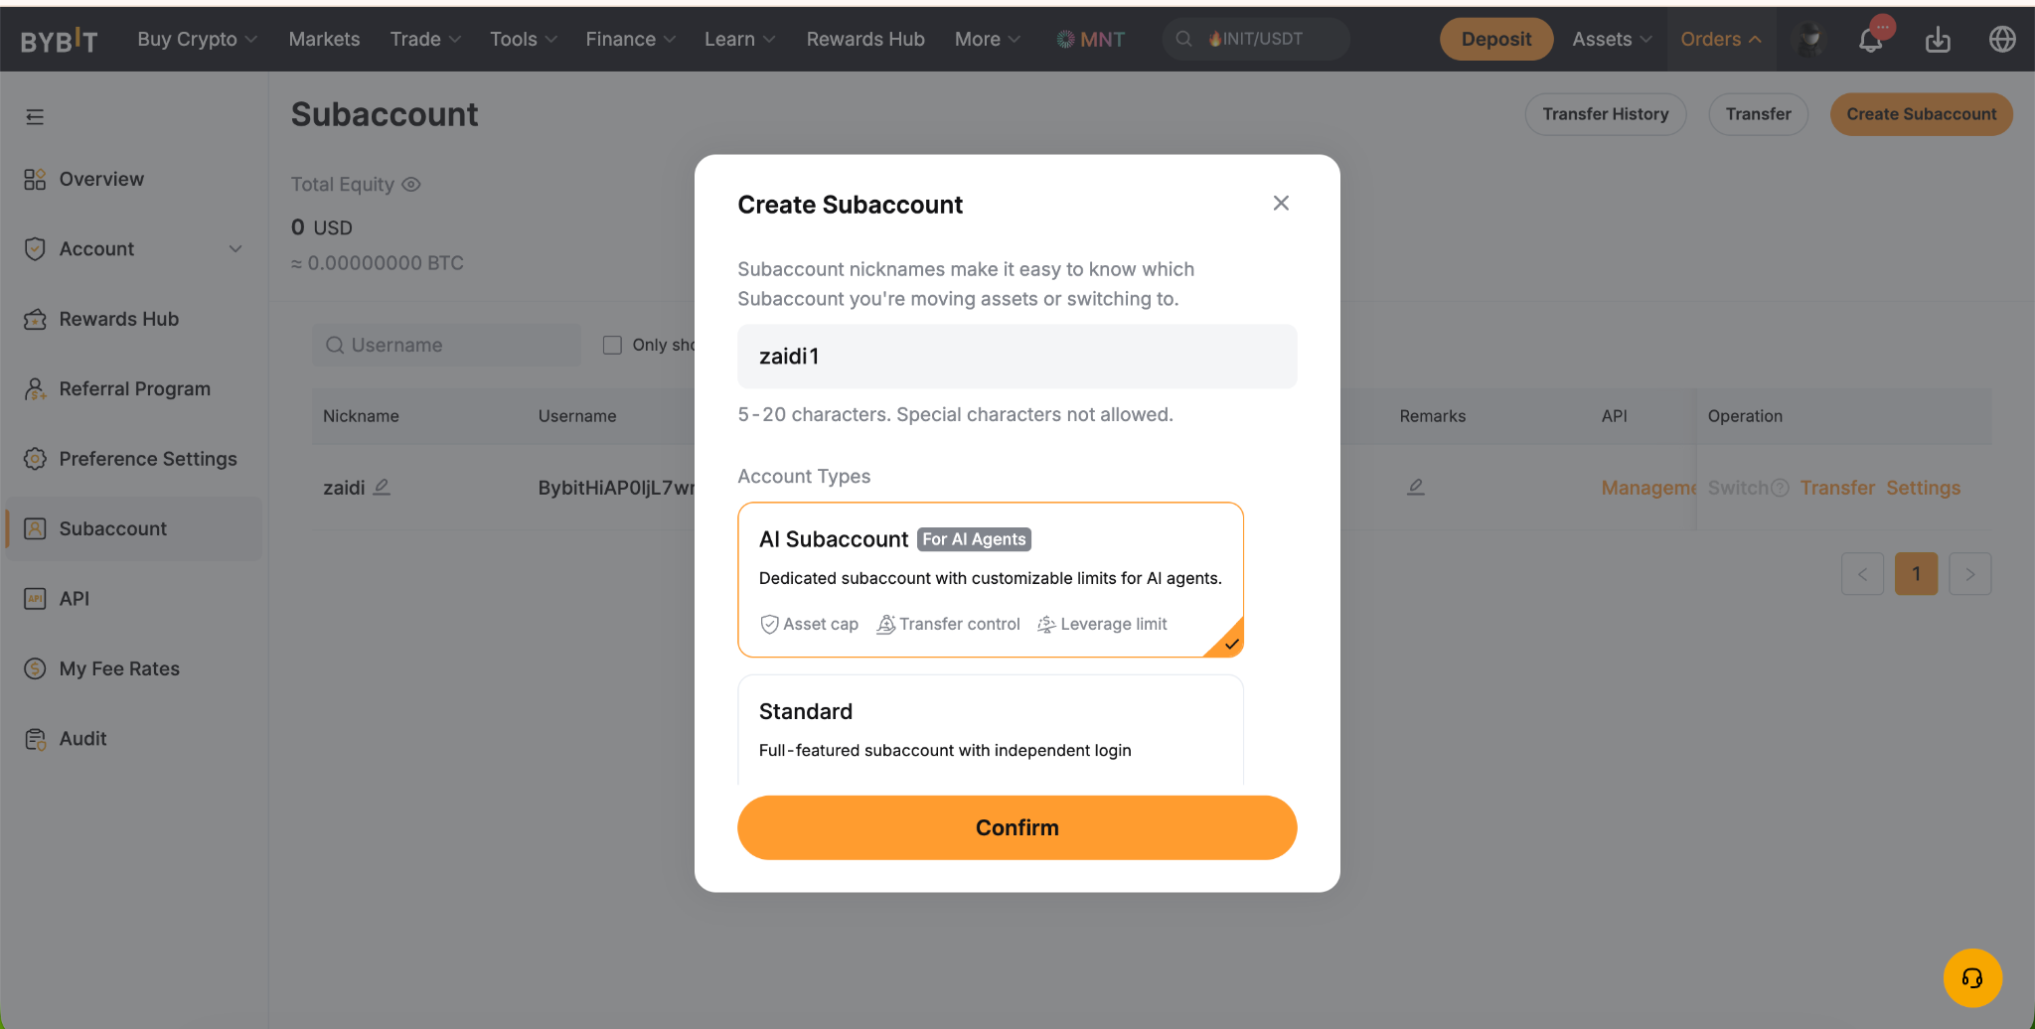Click the subaccount nickname input field
This screenshot has height=1029, width=2035.
[x=1017, y=357]
